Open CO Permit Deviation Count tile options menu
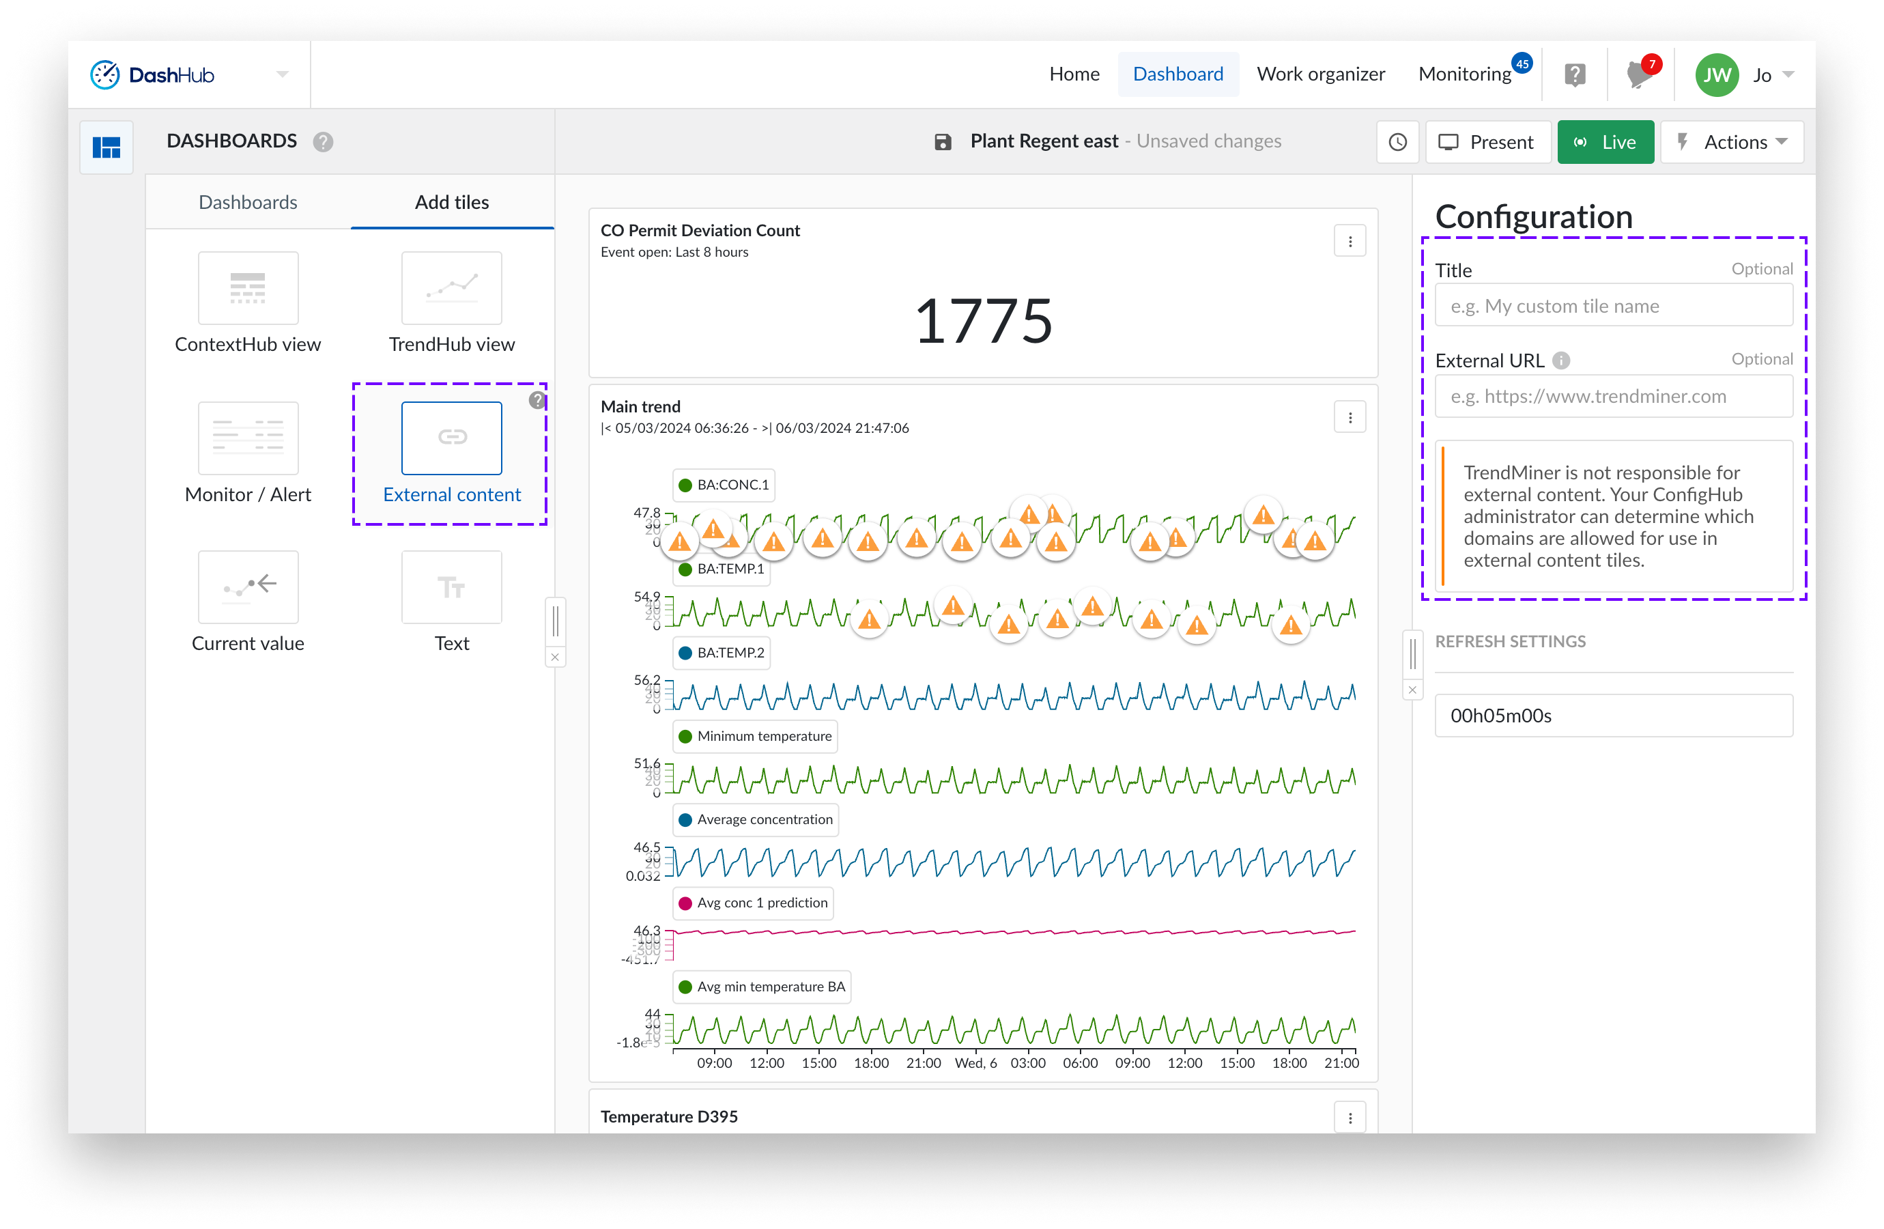Image resolution: width=1884 pixels, height=1229 pixels. (1349, 241)
